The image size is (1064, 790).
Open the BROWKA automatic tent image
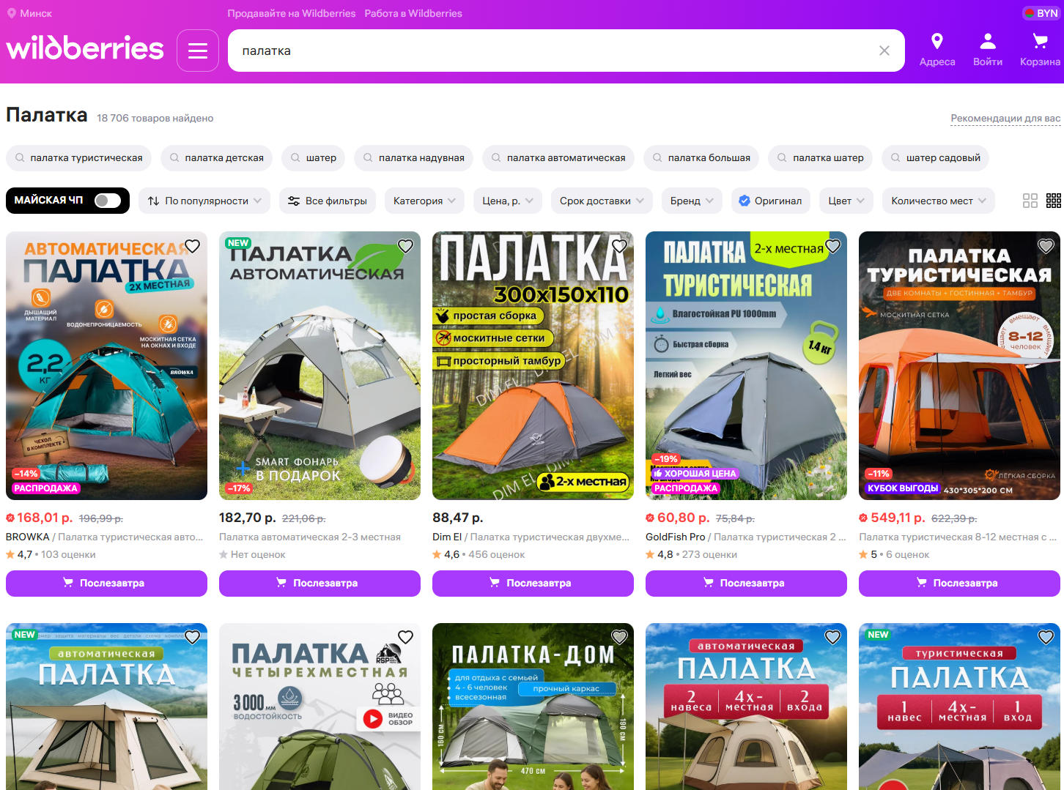(106, 366)
